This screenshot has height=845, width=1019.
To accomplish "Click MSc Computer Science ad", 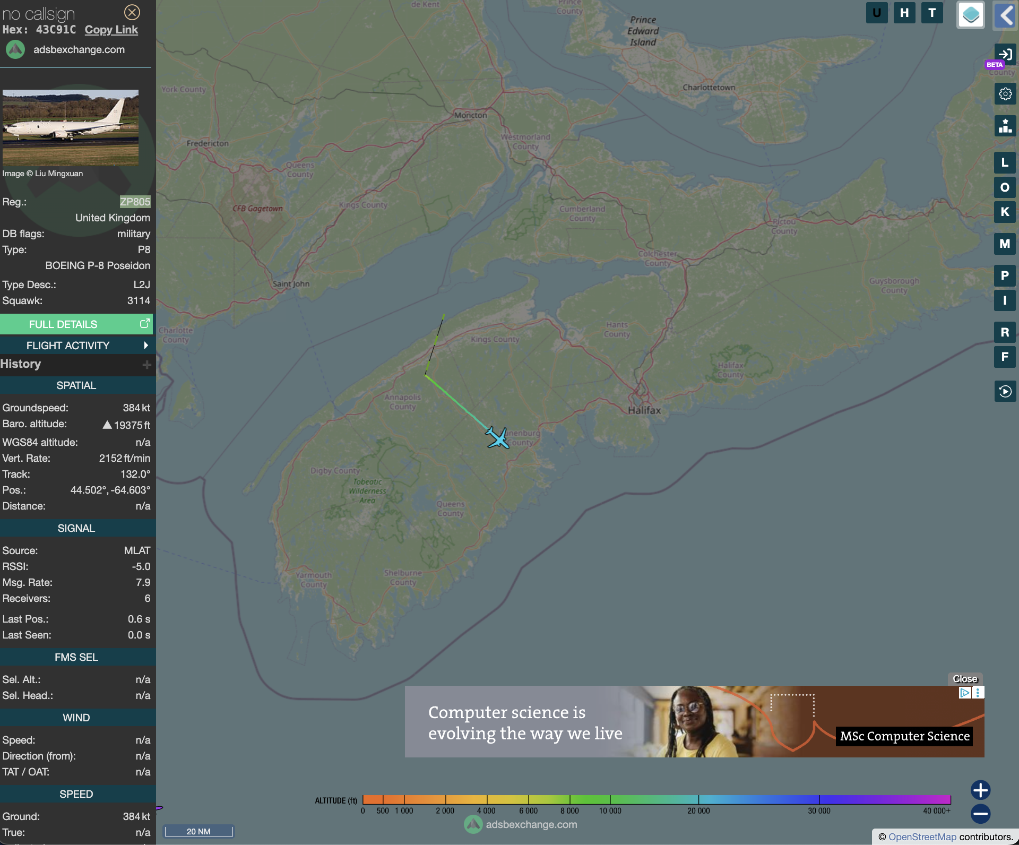I will [x=905, y=736].
